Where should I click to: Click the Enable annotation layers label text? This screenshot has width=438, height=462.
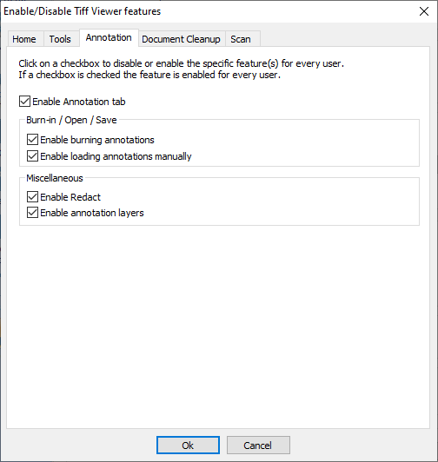[92, 213]
